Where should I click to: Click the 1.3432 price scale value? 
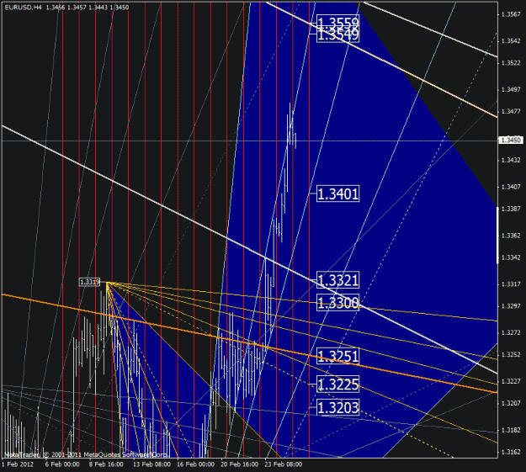511,160
